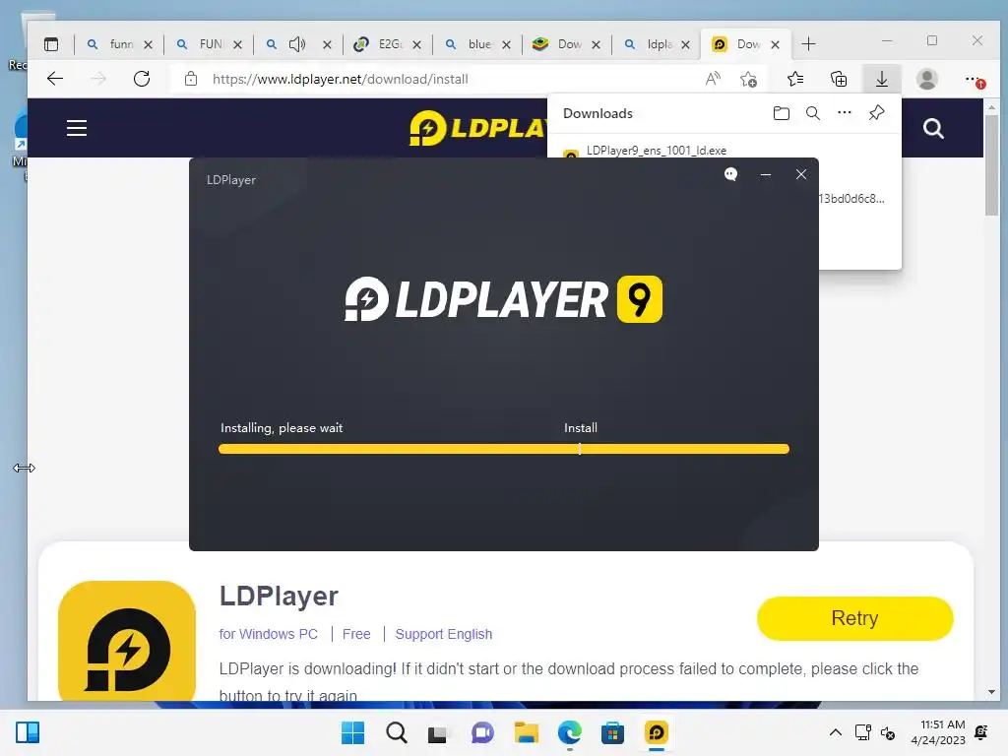The width and height of the screenshot is (1008, 756).
Task: Open the LDPlayer installer feedback chat icon
Action: coord(730,174)
